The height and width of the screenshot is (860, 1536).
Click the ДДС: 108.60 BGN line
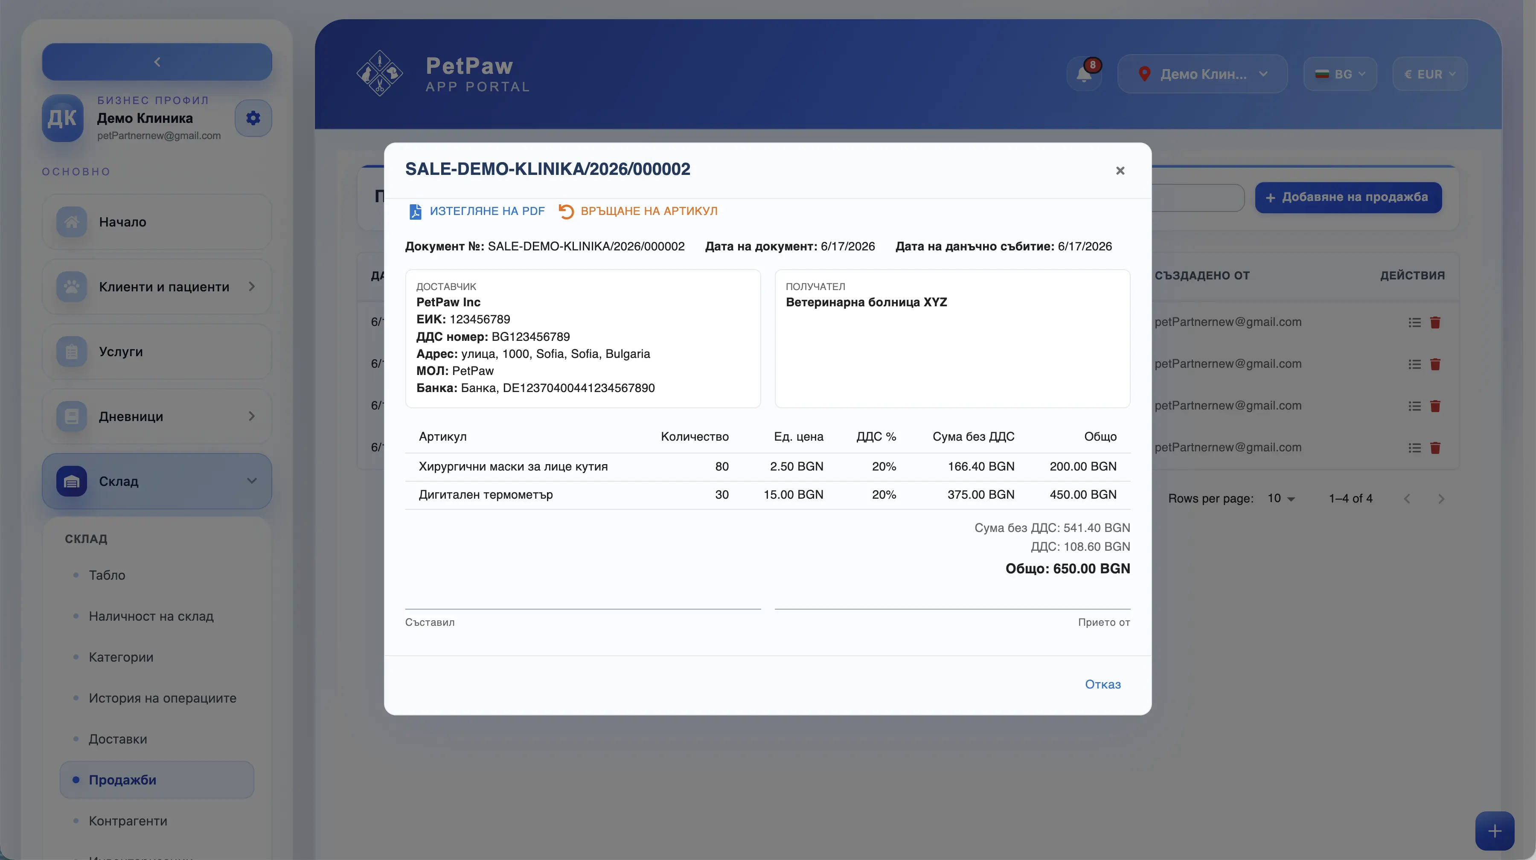(x=1080, y=546)
